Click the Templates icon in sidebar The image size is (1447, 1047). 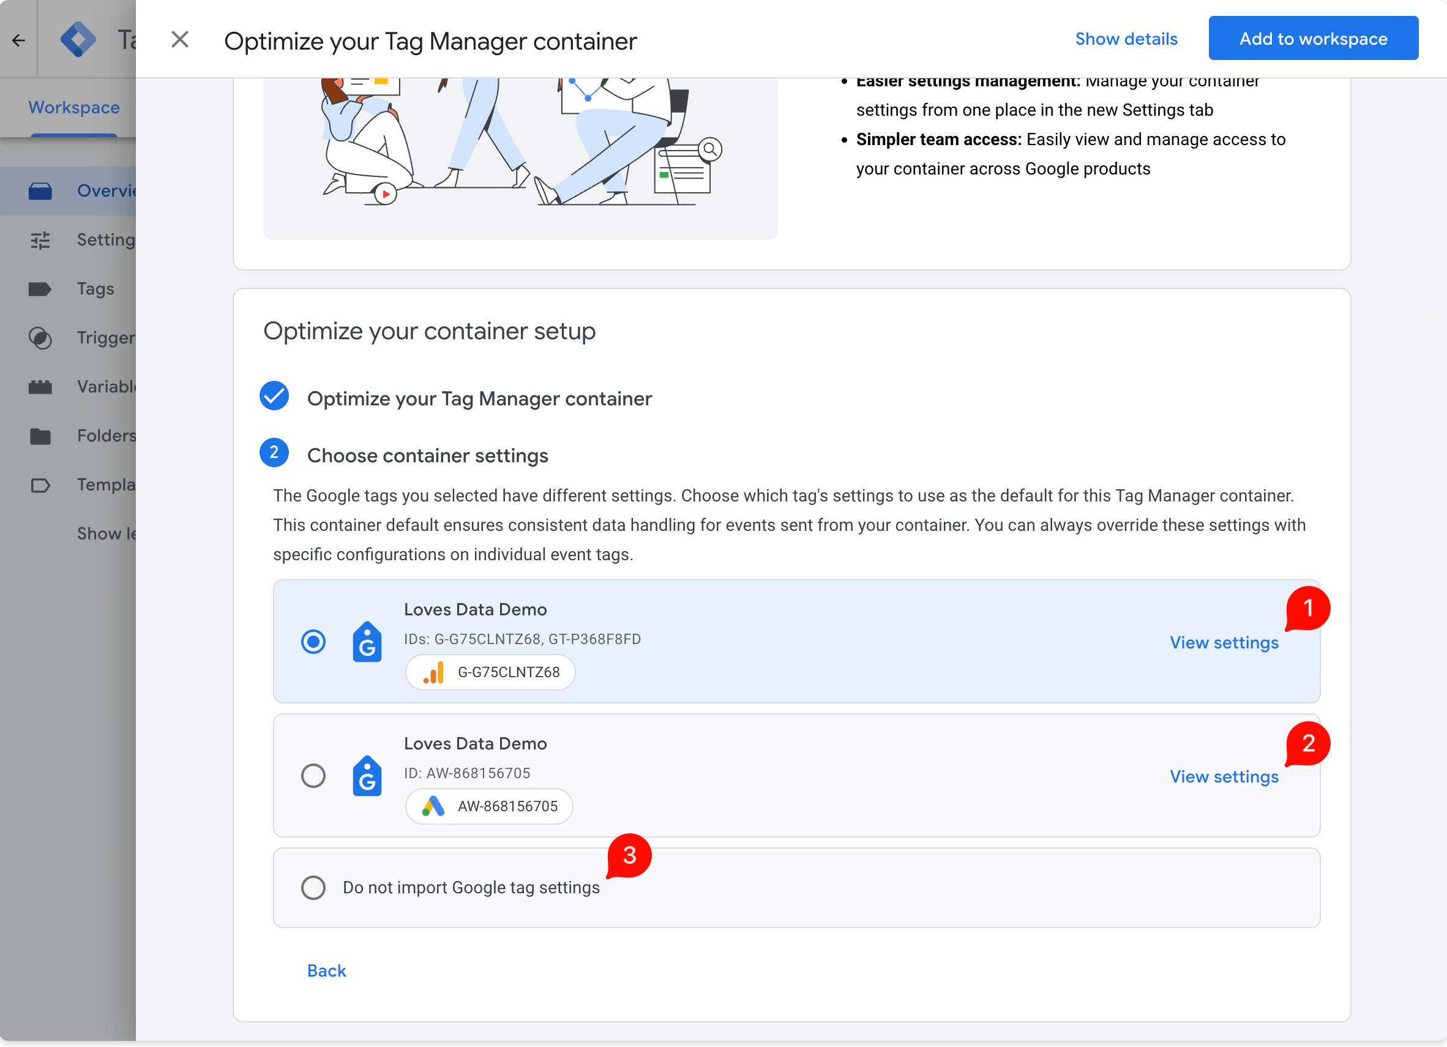pyautogui.click(x=40, y=485)
